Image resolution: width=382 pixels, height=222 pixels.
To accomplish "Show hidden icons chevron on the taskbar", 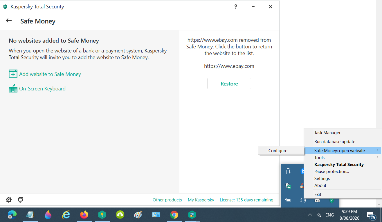I will click(310, 215).
